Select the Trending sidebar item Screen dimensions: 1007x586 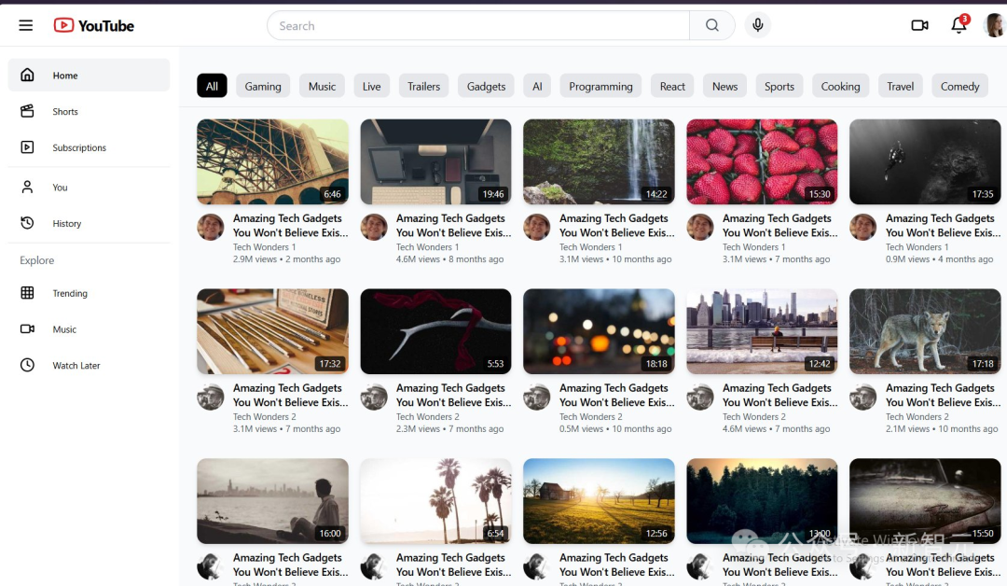pyautogui.click(x=70, y=293)
